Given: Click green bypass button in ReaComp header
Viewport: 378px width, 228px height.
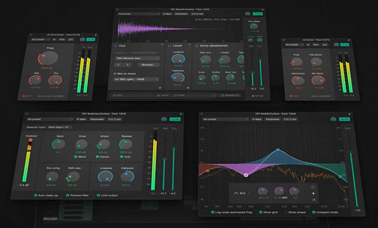Looking at the screenshot, I should pyautogui.click(x=175, y=119).
